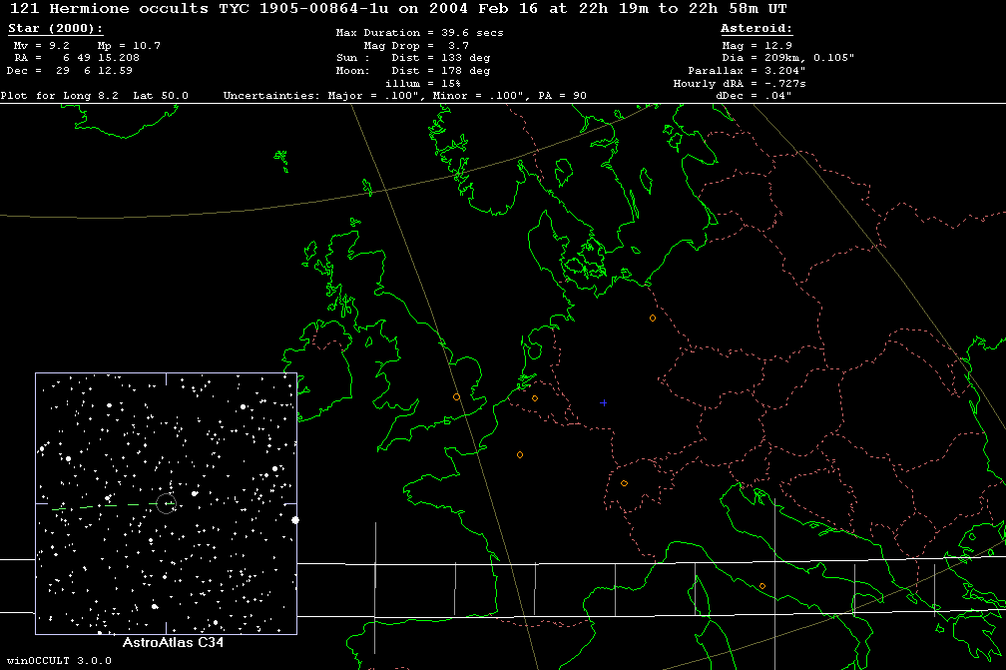Click the orange marker in northern France

click(x=520, y=455)
